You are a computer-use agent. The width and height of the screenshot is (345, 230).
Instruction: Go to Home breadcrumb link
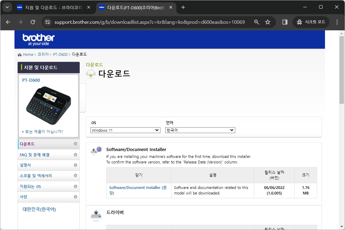click(28, 54)
